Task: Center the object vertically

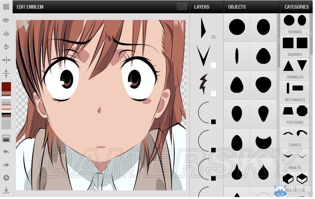Action: click(6, 73)
